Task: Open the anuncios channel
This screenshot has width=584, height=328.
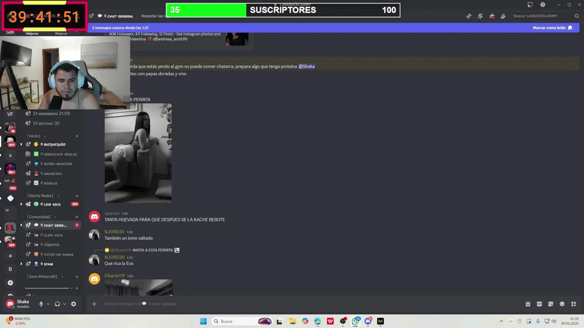Action: click(x=52, y=174)
